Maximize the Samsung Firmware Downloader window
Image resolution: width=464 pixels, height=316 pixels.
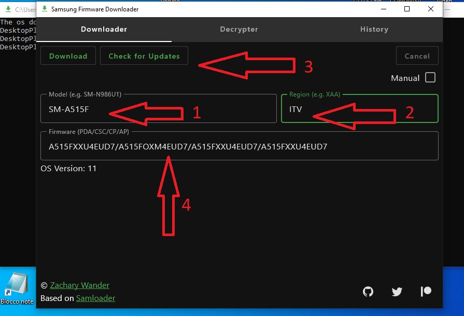[x=407, y=9]
